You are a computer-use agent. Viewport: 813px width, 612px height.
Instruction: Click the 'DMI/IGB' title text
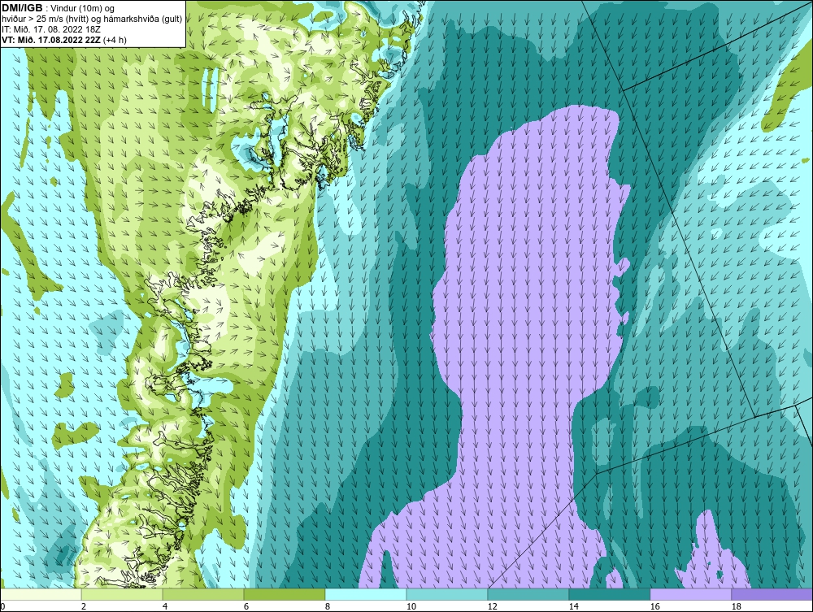click(22, 8)
